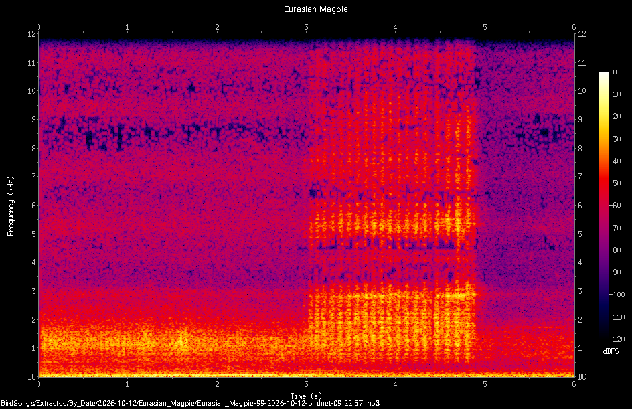This screenshot has height=409, width=632.
Task: Click the '12' label on the left frequency axis
Action: pyautogui.click(x=31, y=34)
